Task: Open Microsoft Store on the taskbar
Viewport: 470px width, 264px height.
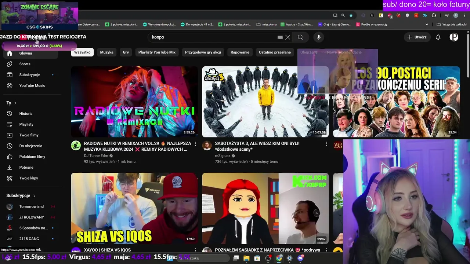Action: 257,258
